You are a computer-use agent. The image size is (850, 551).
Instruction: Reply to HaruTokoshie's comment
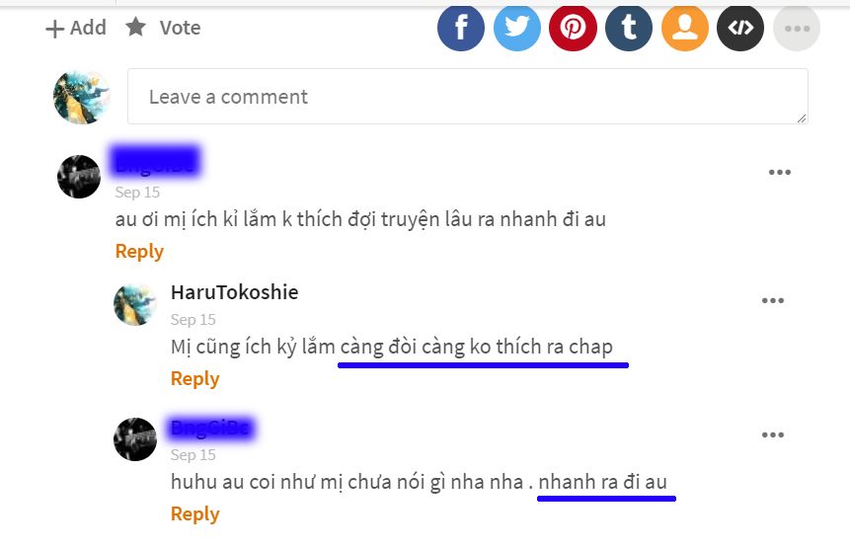coord(195,378)
